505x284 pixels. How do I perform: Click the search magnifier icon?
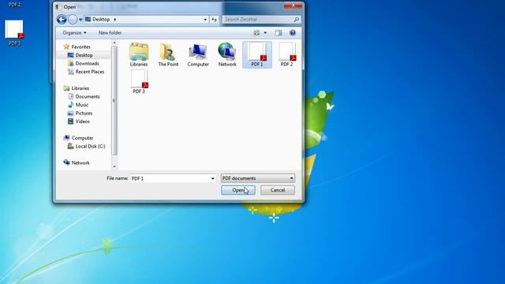[x=297, y=19]
